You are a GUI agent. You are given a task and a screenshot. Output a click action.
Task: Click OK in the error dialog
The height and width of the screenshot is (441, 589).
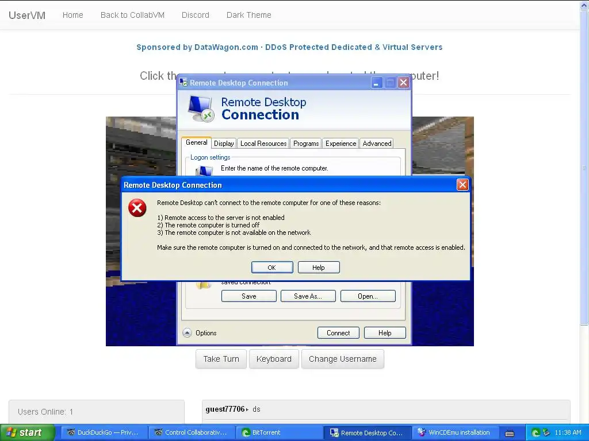272,268
